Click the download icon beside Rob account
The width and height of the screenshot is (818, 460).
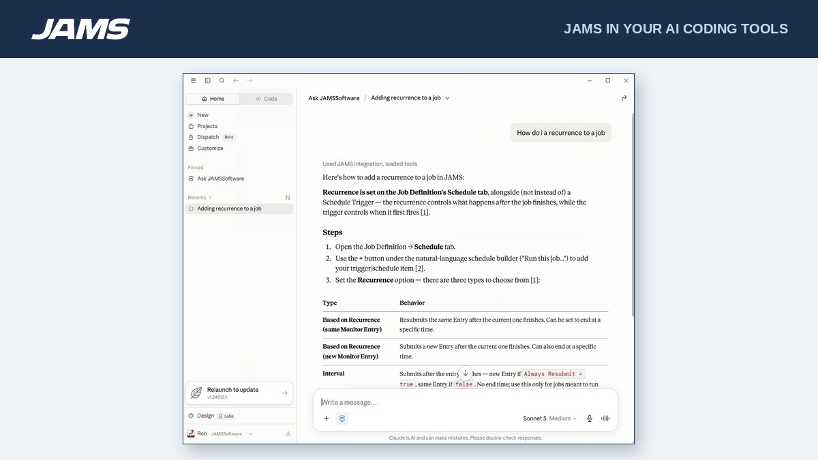(x=288, y=433)
